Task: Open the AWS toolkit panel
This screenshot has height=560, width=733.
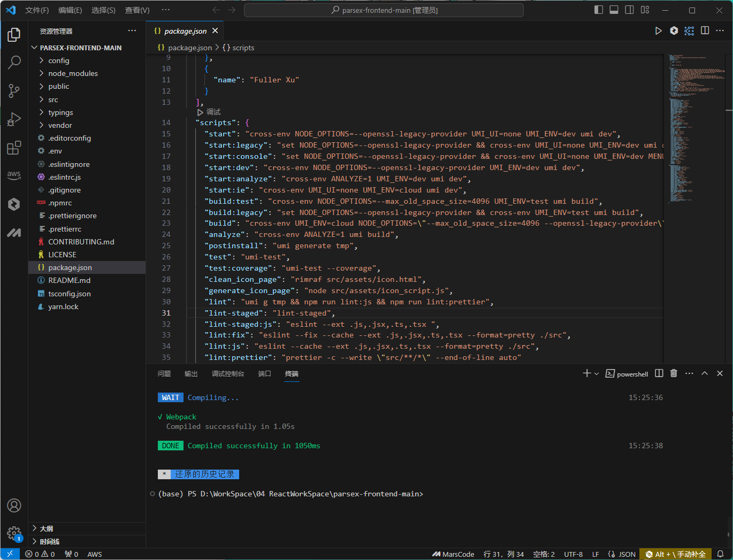Action: tap(14, 175)
